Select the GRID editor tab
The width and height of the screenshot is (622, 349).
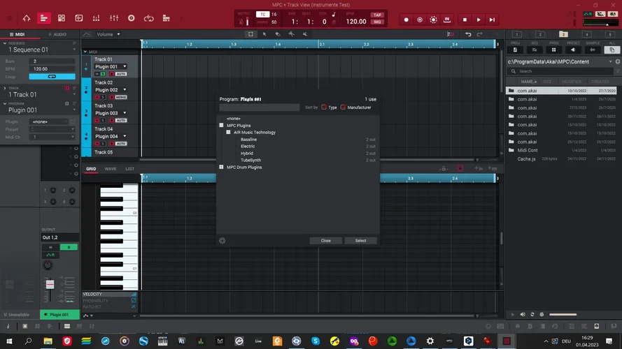point(91,169)
